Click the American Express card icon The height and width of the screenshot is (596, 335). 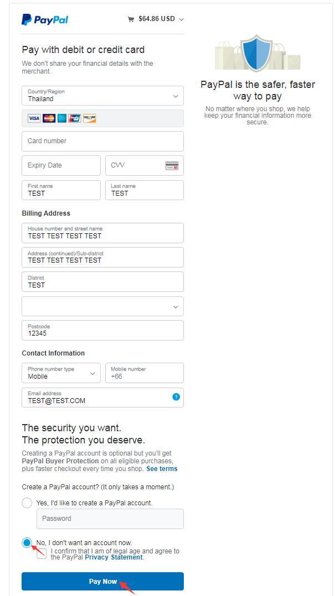point(62,118)
